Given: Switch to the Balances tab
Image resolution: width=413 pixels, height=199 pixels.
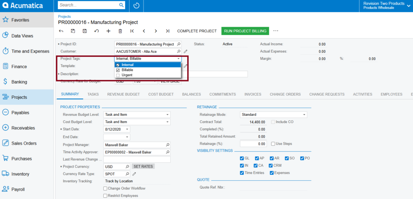Looking at the screenshot, I should (x=192, y=94).
